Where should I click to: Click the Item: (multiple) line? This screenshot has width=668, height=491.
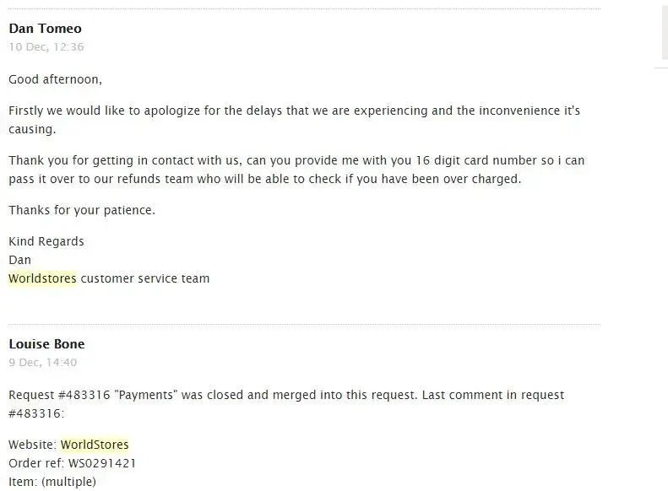point(52,482)
